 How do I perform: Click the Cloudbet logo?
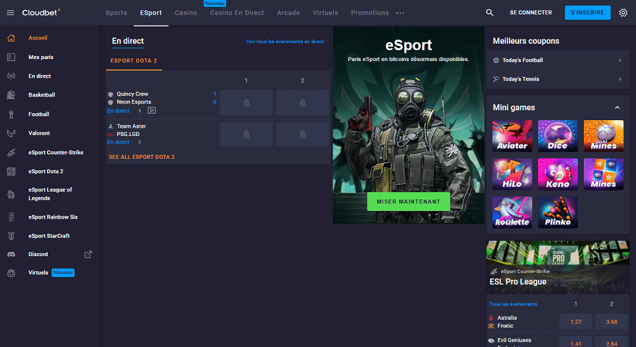(x=41, y=13)
